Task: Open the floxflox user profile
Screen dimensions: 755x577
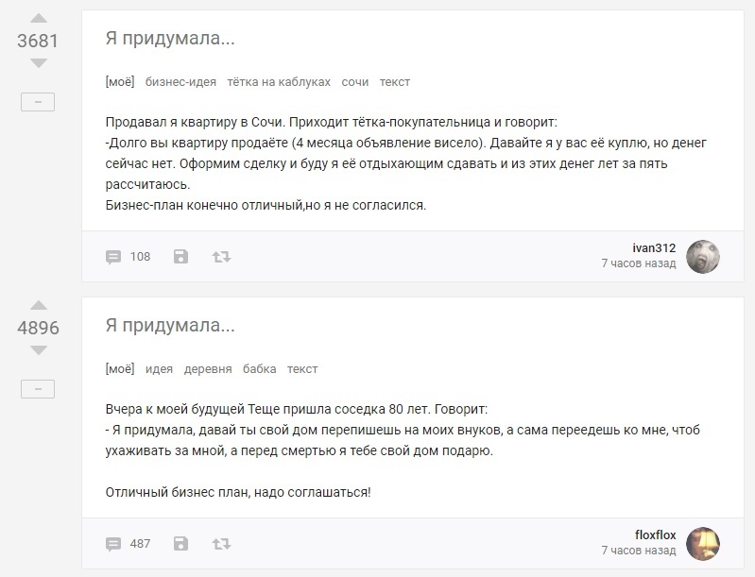Action: point(655,535)
